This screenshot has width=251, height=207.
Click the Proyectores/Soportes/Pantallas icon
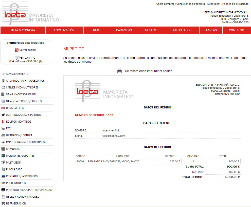coord(3,190)
